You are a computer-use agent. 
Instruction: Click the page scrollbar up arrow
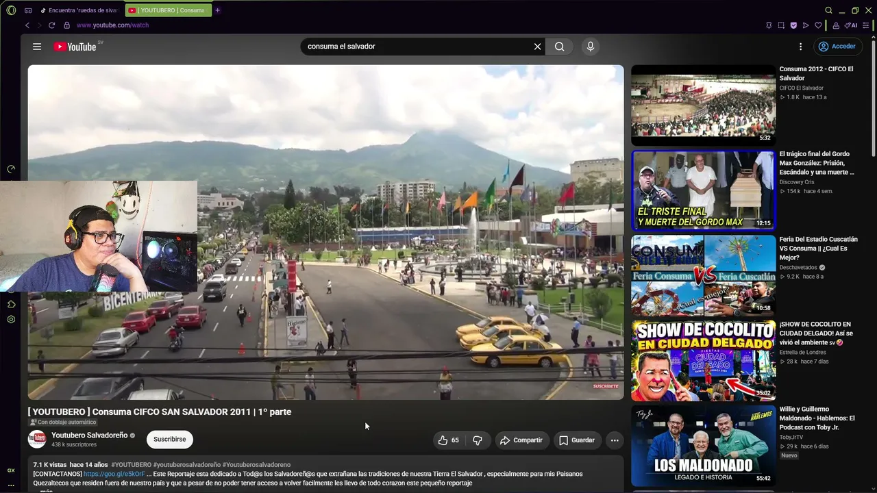coord(874,37)
